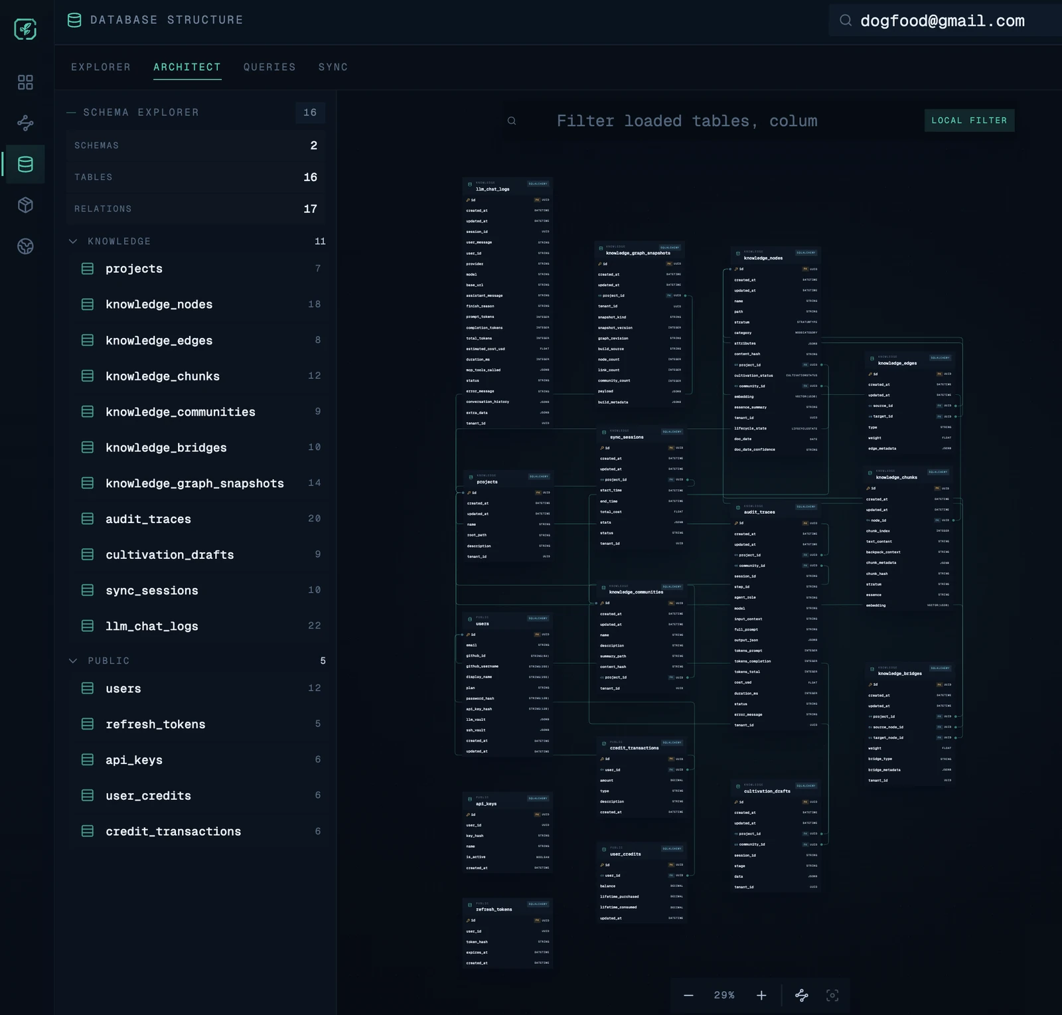
Task: Toggle the LOCAL FILTER button
Action: pyautogui.click(x=969, y=120)
